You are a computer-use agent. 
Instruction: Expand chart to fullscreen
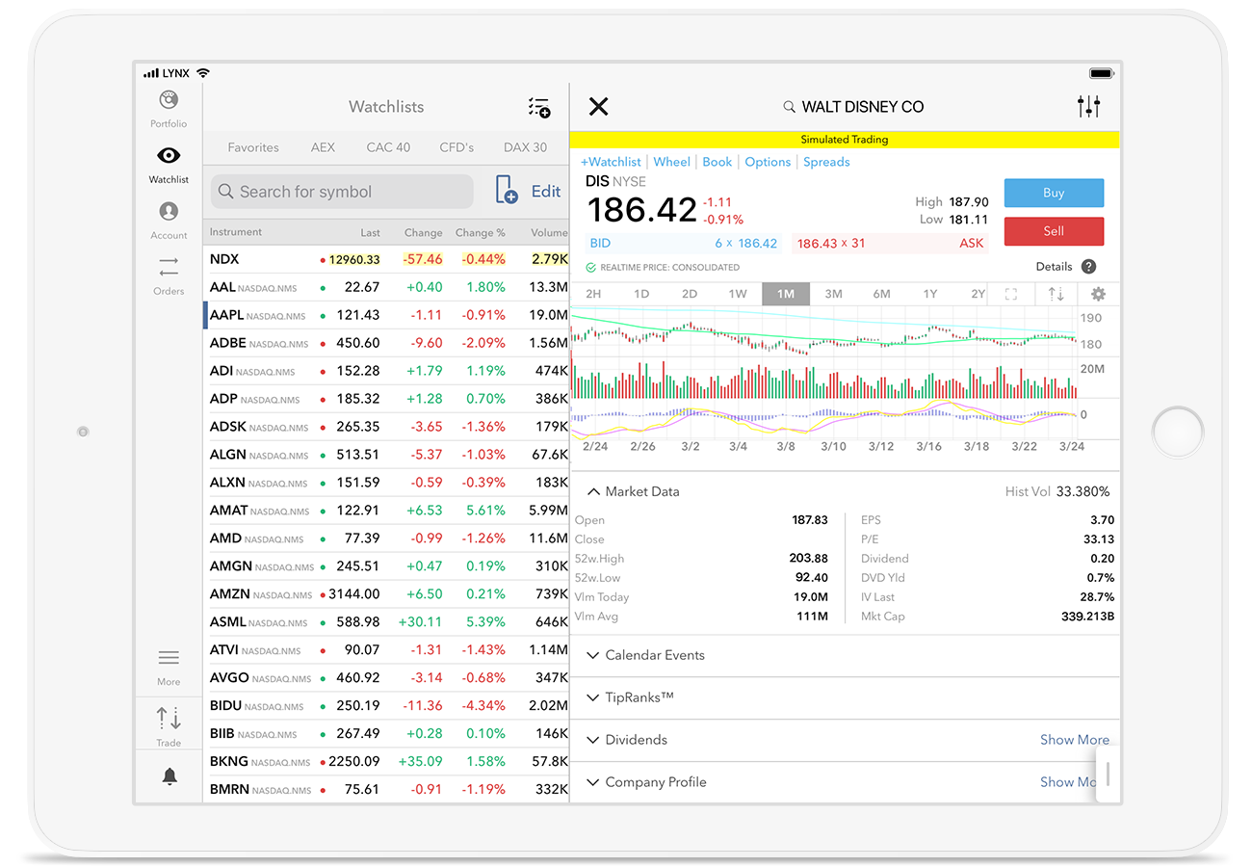click(1011, 294)
